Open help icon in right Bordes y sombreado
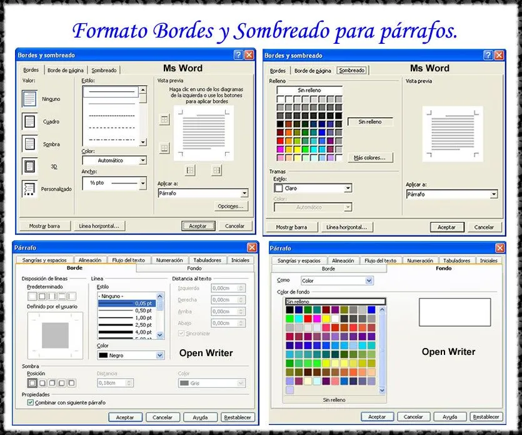 pyautogui.click(x=488, y=55)
